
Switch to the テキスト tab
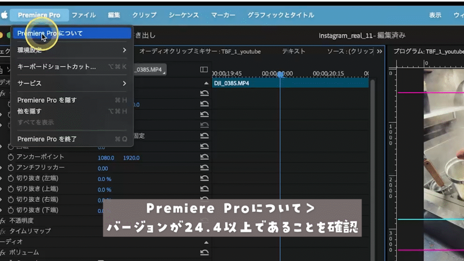pos(293,52)
